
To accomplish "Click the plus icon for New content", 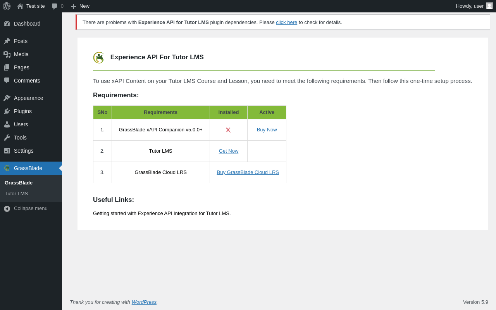I will click(x=73, y=6).
